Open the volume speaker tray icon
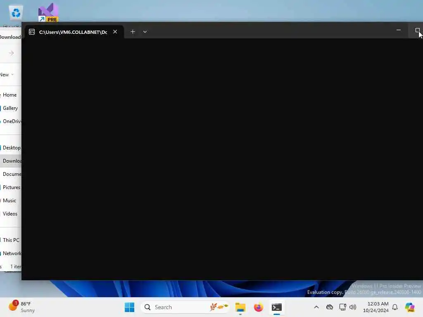The height and width of the screenshot is (317, 423). pyautogui.click(x=353, y=307)
